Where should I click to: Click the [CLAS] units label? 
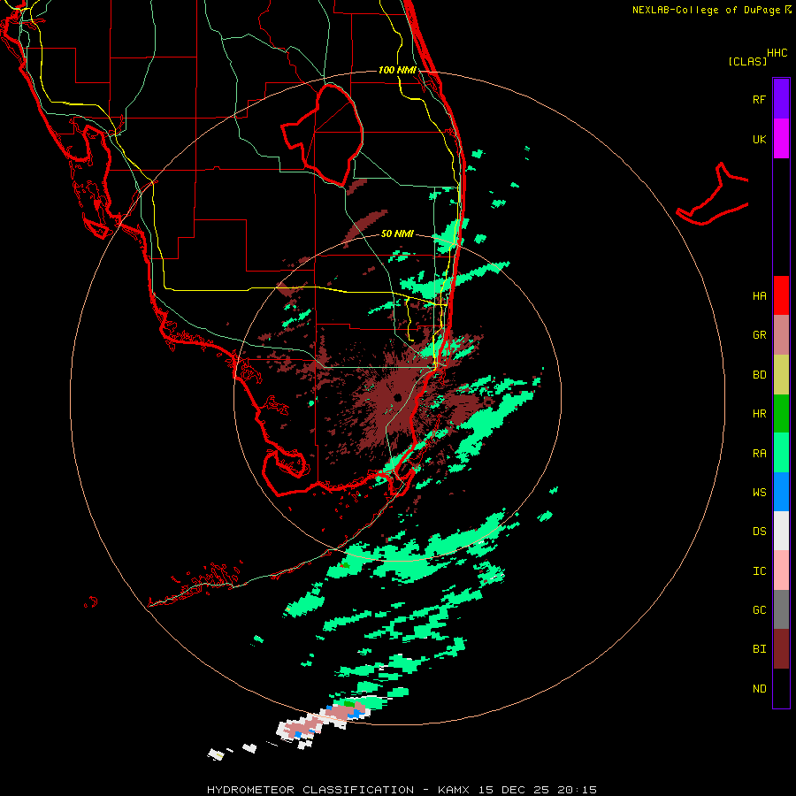tap(747, 61)
